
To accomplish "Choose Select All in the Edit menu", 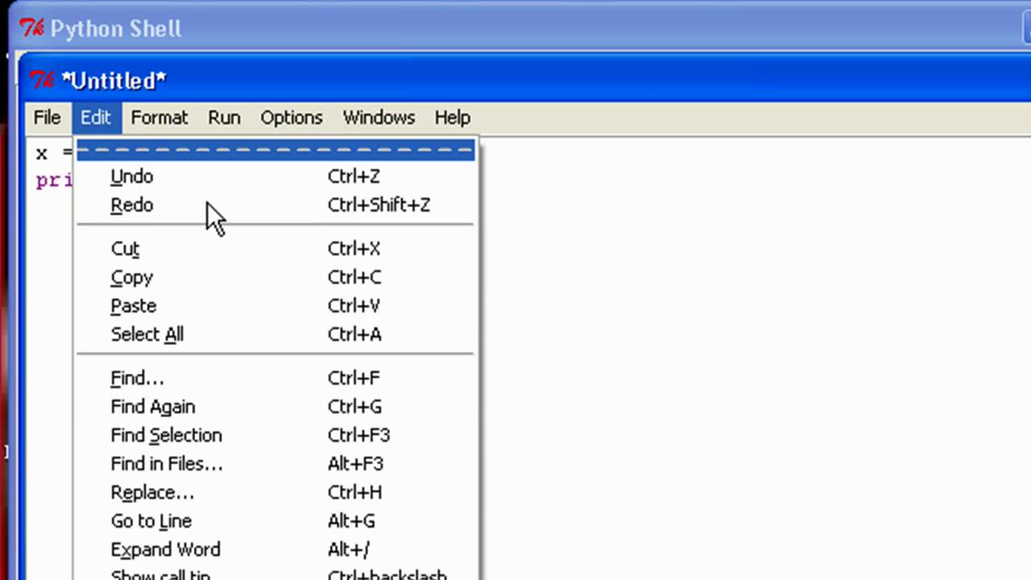I will pyautogui.click(x=275, y=334).
